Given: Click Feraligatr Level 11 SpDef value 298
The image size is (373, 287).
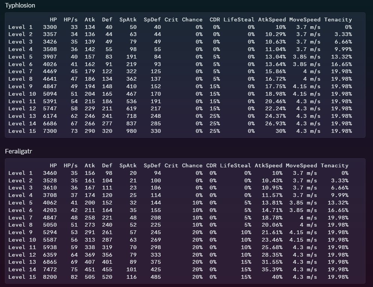Looking at the screenshot, I should coord(156,247).
